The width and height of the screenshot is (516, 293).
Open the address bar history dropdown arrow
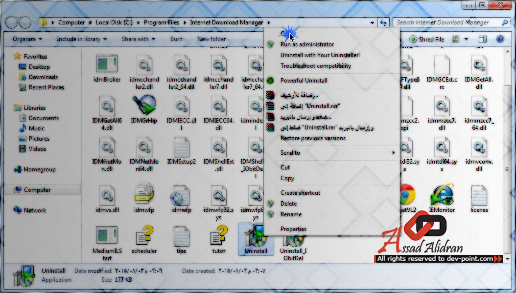pos(372,22)
